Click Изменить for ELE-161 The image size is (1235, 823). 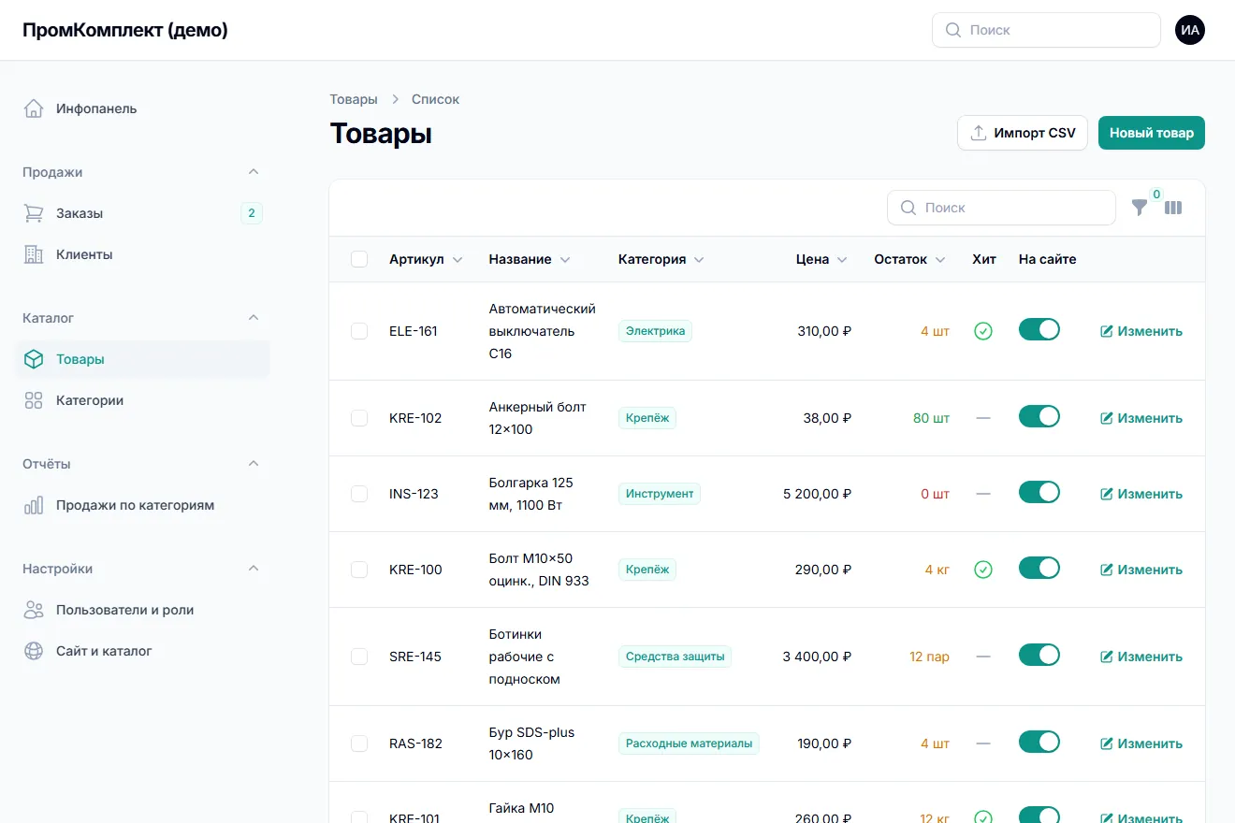[x=1141, y=331]
